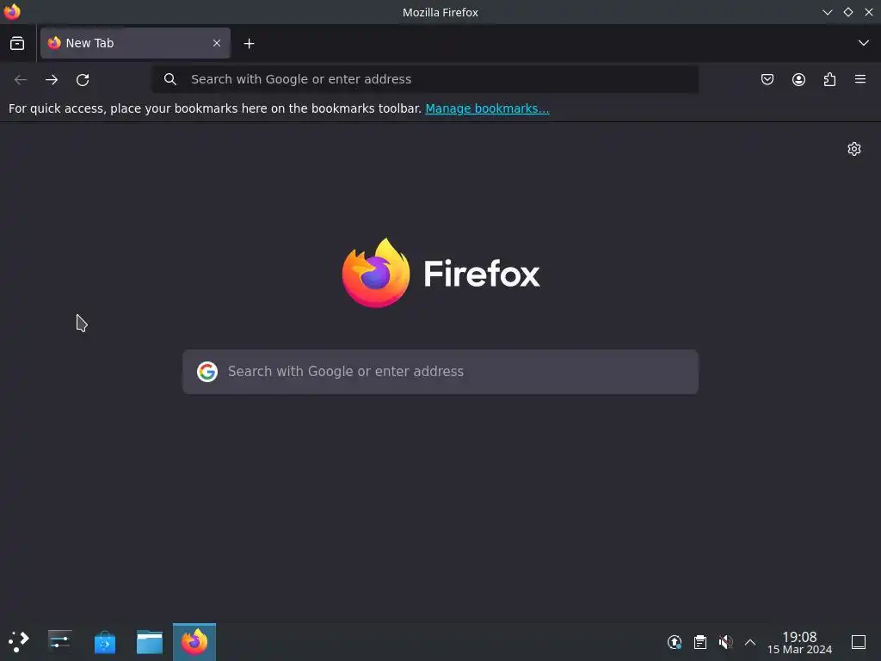The width and height of the screenshot is (881, 661).
Task: Maximize the Firefox window
Action: [847, 12]
